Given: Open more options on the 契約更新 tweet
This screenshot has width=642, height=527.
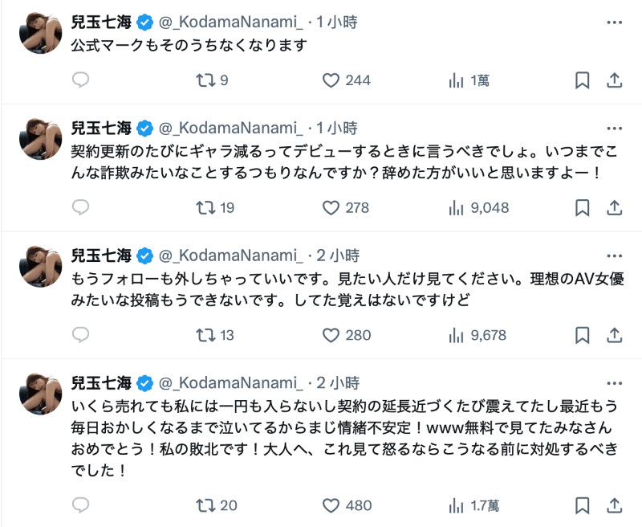Looking at the screenshot, I should (615, 127).
